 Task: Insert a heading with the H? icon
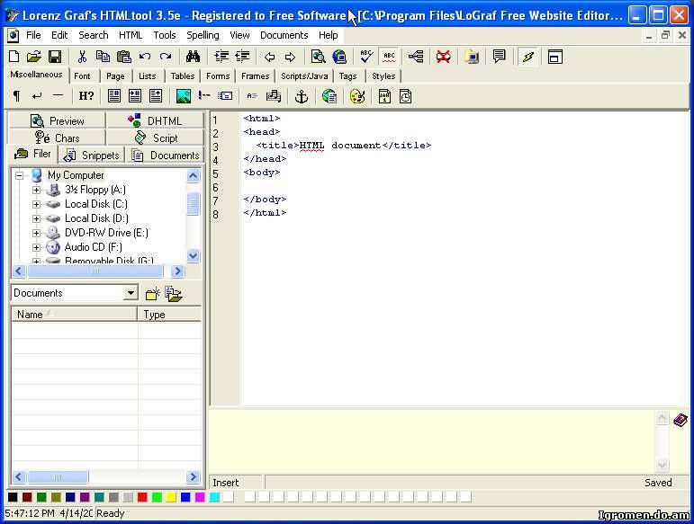[x=86, y=95]
